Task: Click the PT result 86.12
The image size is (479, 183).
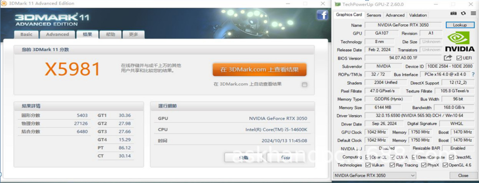Action: [125, 148]
